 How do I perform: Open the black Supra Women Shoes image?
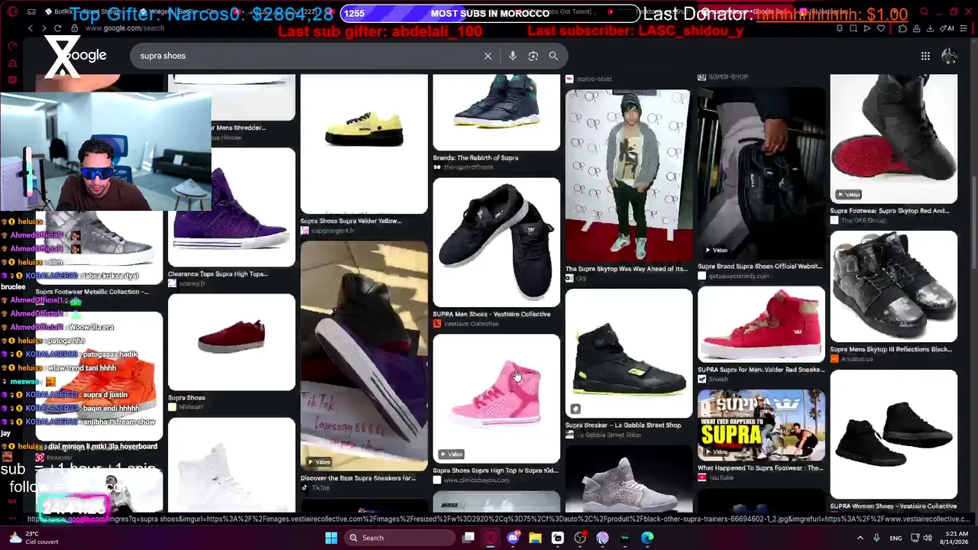[894, 434]
